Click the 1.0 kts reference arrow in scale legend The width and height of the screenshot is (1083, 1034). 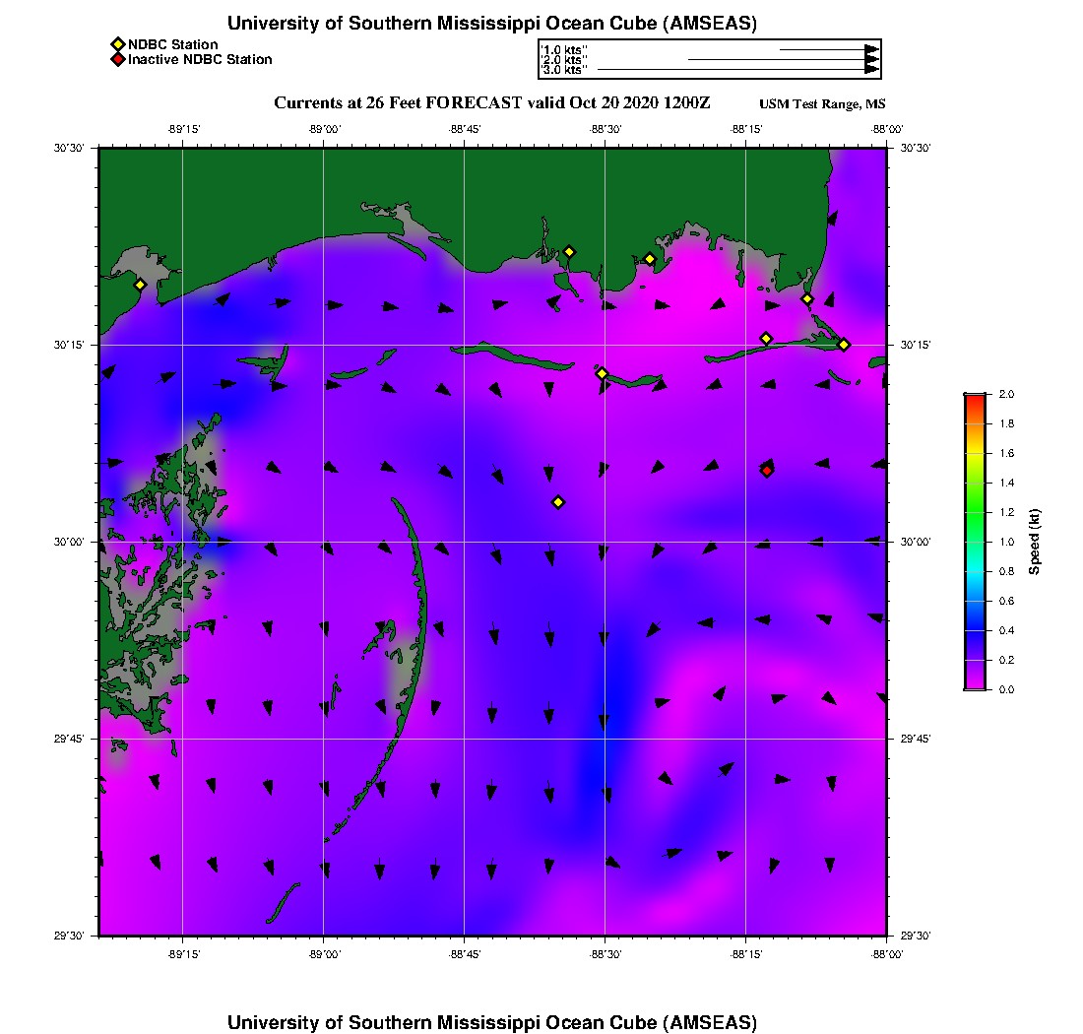click(827, 49)
